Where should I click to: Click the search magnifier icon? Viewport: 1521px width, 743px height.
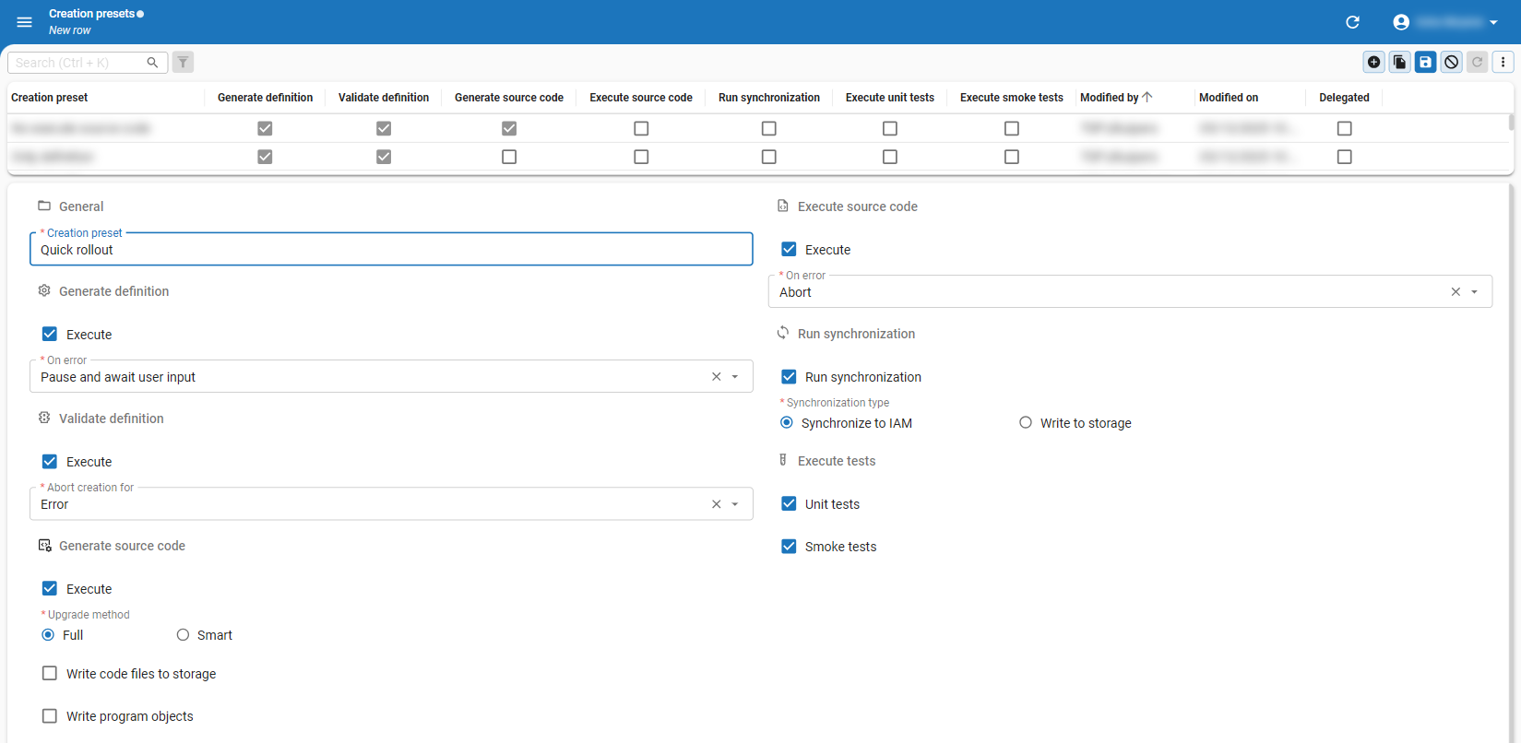pyautogui.click(x=153, y=63)
